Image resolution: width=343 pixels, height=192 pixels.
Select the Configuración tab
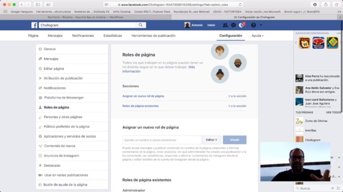click(230, 36)
